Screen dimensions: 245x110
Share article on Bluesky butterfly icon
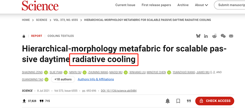[198, 36]
